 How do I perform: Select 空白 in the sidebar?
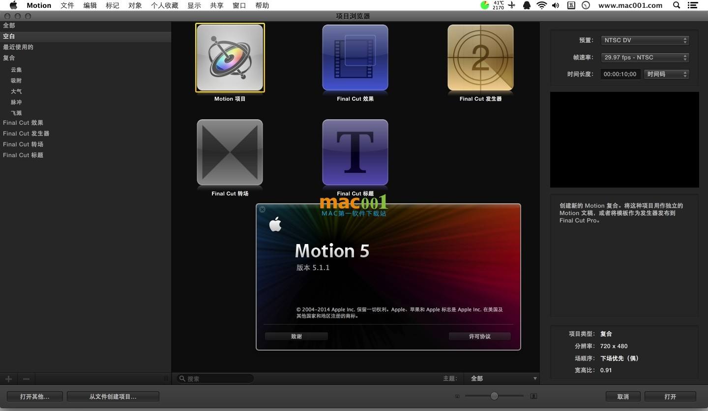86,36
